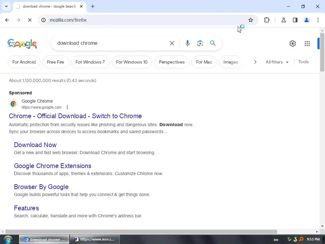The width and height of the screenshot is (325, 244).
Task: View site information icon in address bar
Action: click(x=43, y=20)
